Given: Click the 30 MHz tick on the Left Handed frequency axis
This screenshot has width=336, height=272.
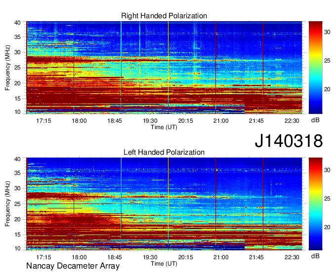Looking at the screenshot, I should tap(17, 188).
